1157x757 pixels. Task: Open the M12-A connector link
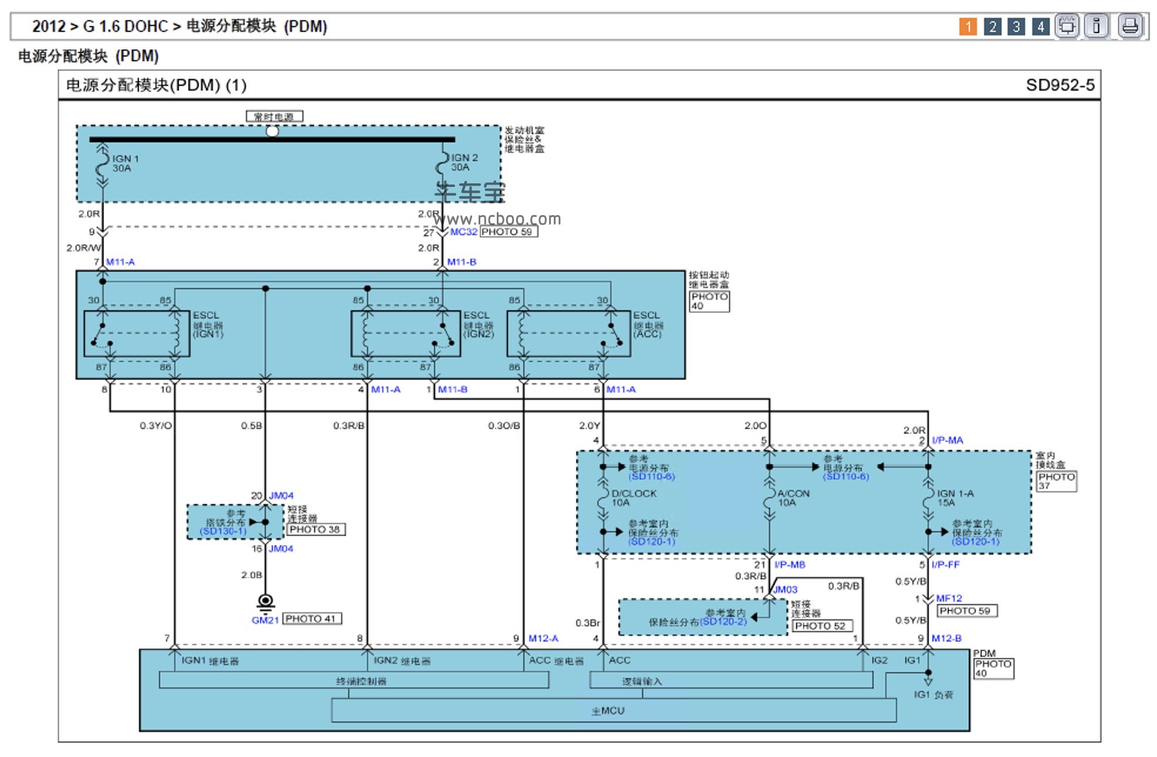pyautogui.click(x=543, y=638)
